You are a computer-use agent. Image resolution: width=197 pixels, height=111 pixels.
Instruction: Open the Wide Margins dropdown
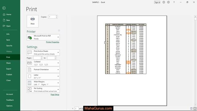(43, 83)
